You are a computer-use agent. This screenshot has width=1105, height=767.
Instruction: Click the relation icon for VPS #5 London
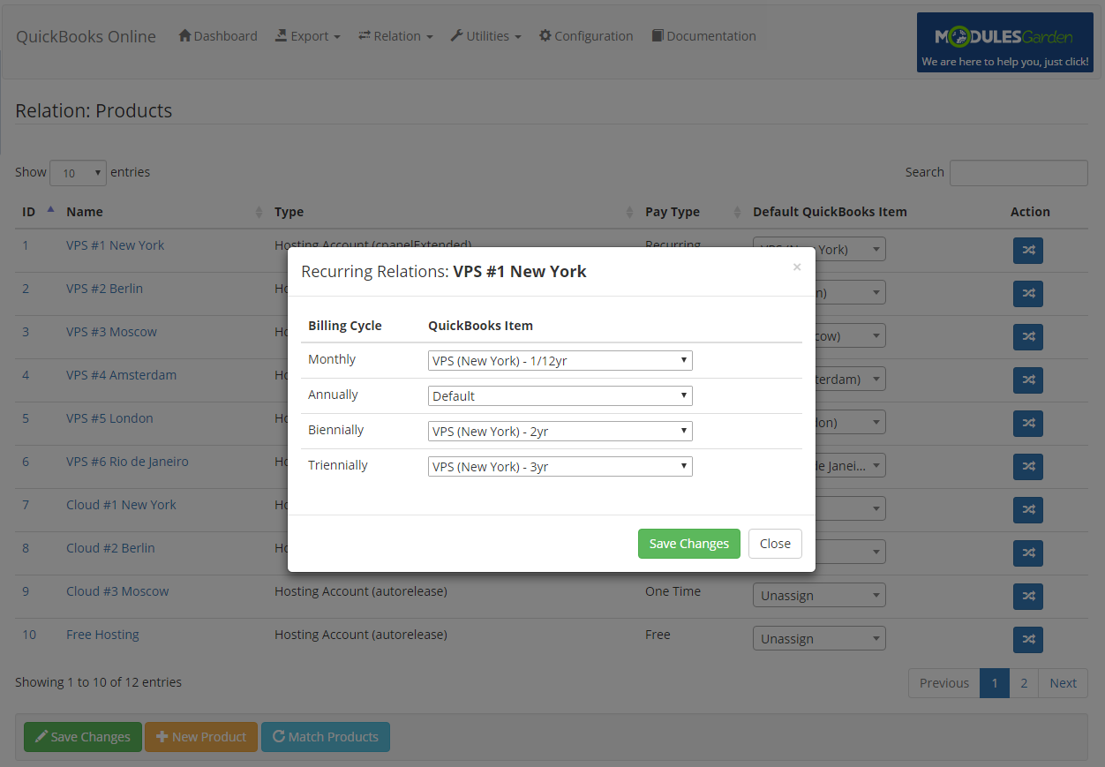tap(1027, 423)
